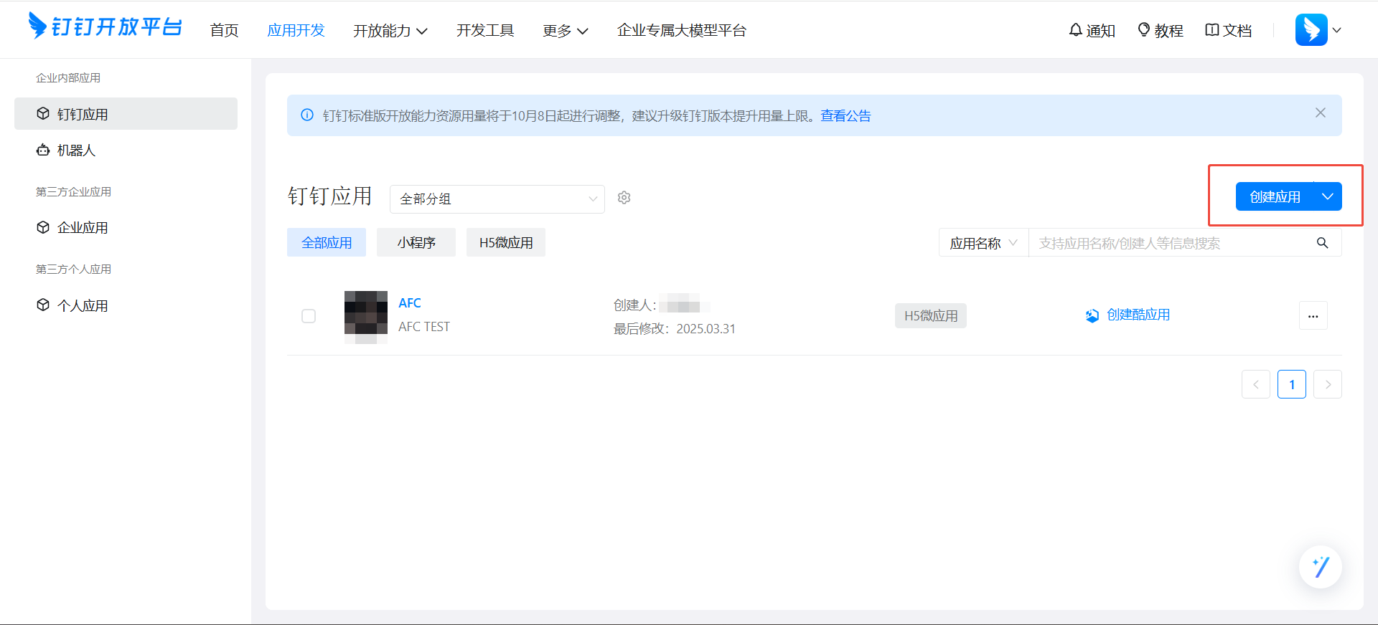This screenshot has height=625, width=1378.
Task: Click the DingTalk Open Platform logo
Action: (x=105, y=27)
